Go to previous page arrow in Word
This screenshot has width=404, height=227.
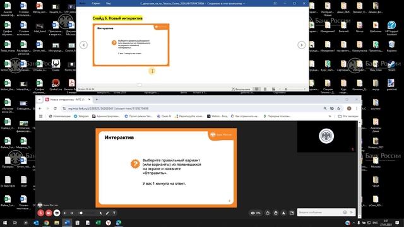pos(83,45)
